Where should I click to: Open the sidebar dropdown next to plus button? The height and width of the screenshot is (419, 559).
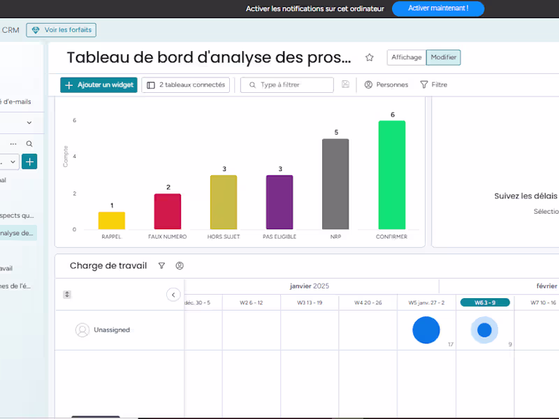[x=9, y=162]
